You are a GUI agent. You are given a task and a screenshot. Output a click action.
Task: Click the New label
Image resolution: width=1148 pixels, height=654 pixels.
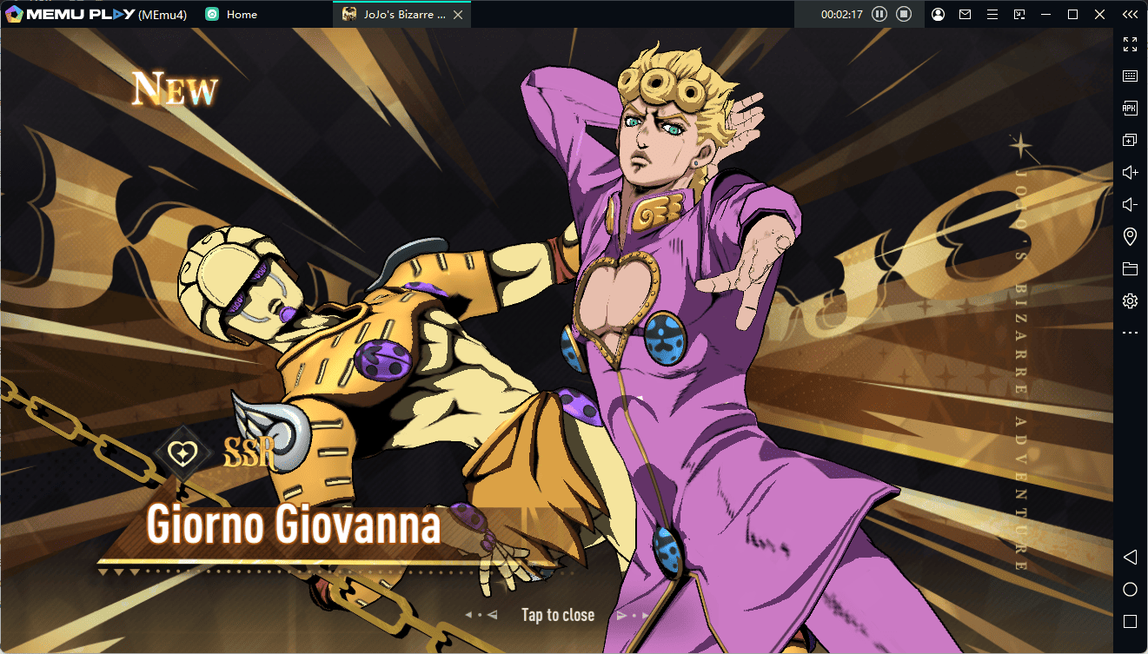[x=175, y=89]
